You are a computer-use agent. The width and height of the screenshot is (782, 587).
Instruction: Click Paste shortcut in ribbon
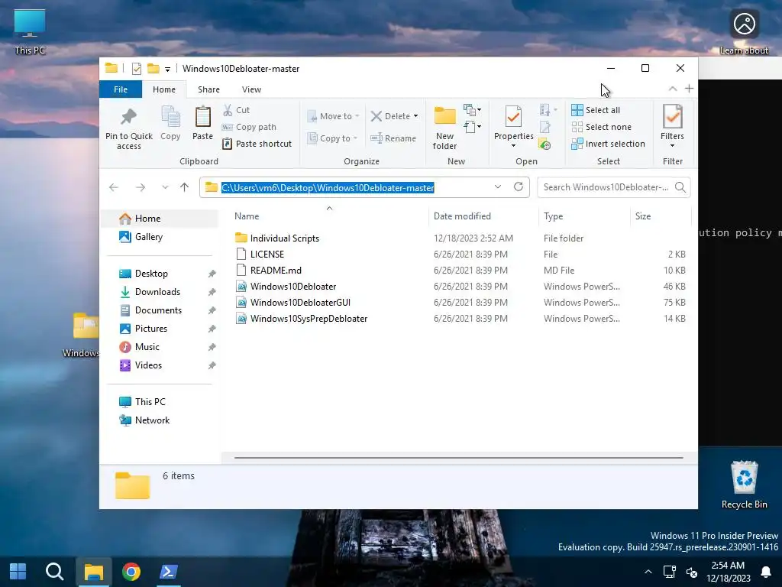pos(257,144)
